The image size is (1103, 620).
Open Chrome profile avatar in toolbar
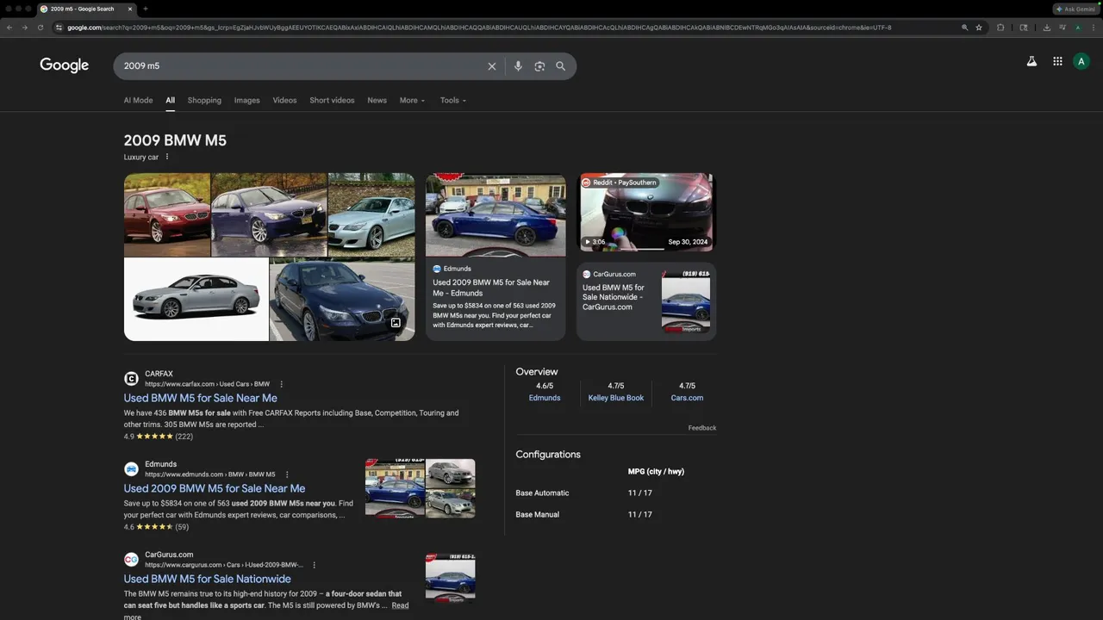1077,28
